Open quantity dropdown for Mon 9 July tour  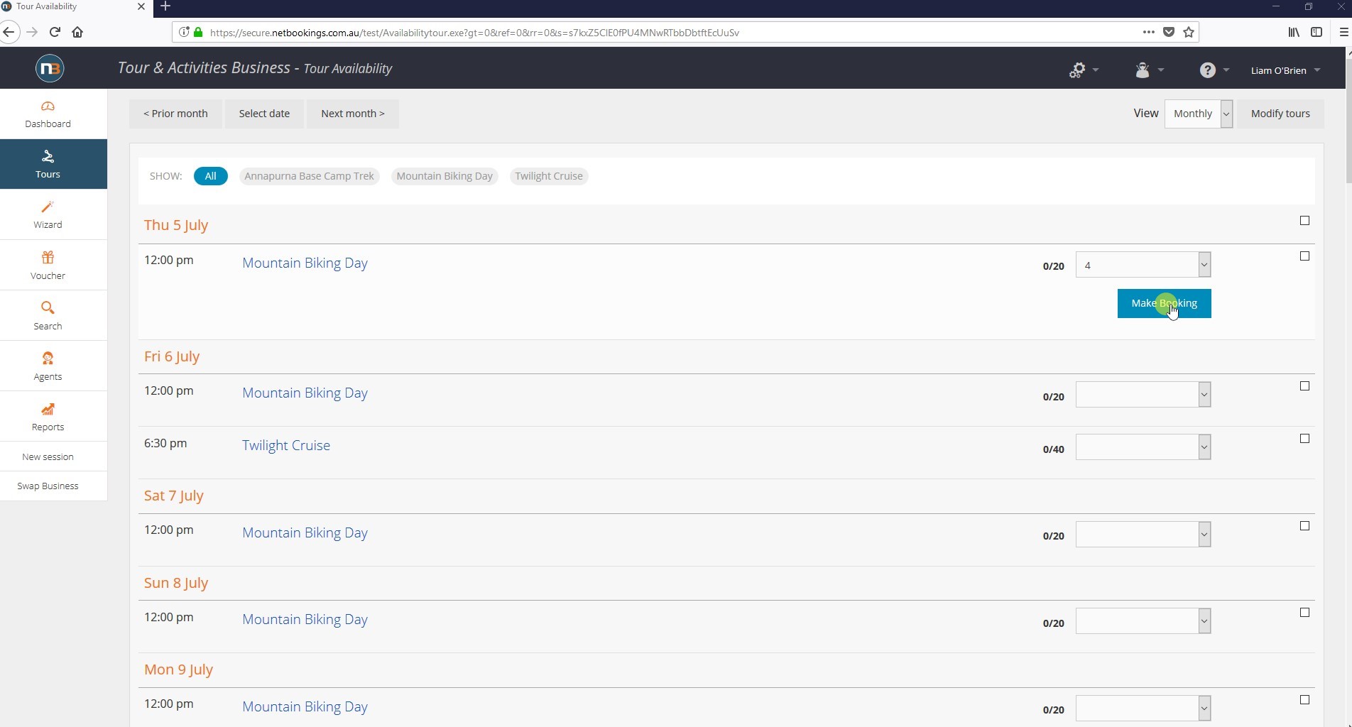coord(1143,709)
